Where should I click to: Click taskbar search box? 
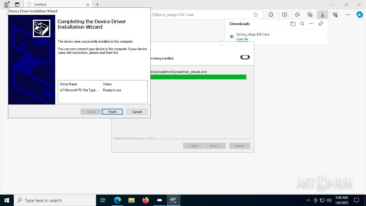click(55, 200)
